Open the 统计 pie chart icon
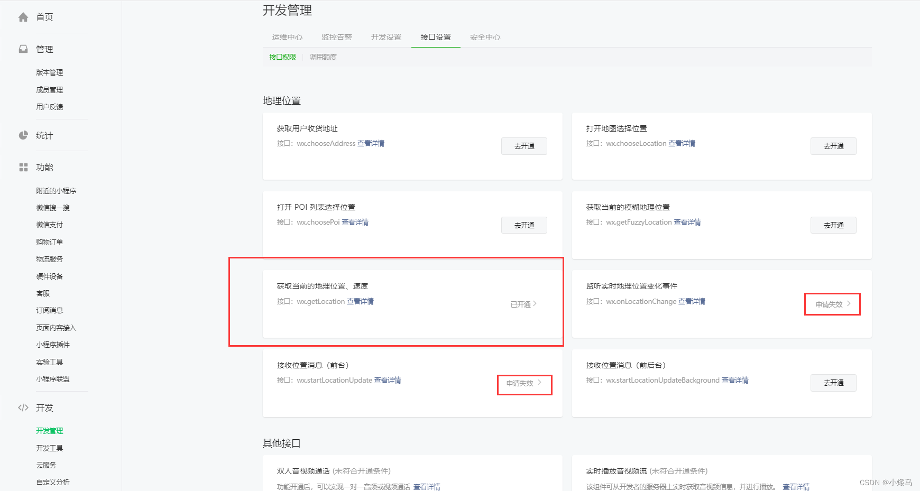Screen dimensions: 920x491 pyautogui.click(x=22, y=135)
